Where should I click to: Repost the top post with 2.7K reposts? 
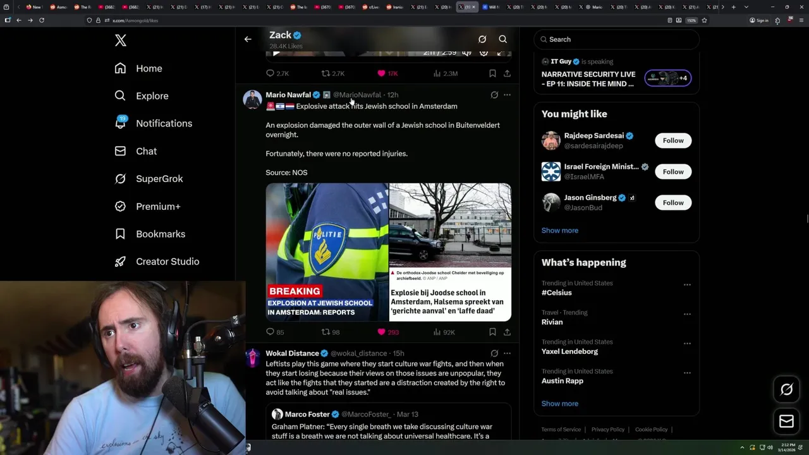[x=333, y=73]
